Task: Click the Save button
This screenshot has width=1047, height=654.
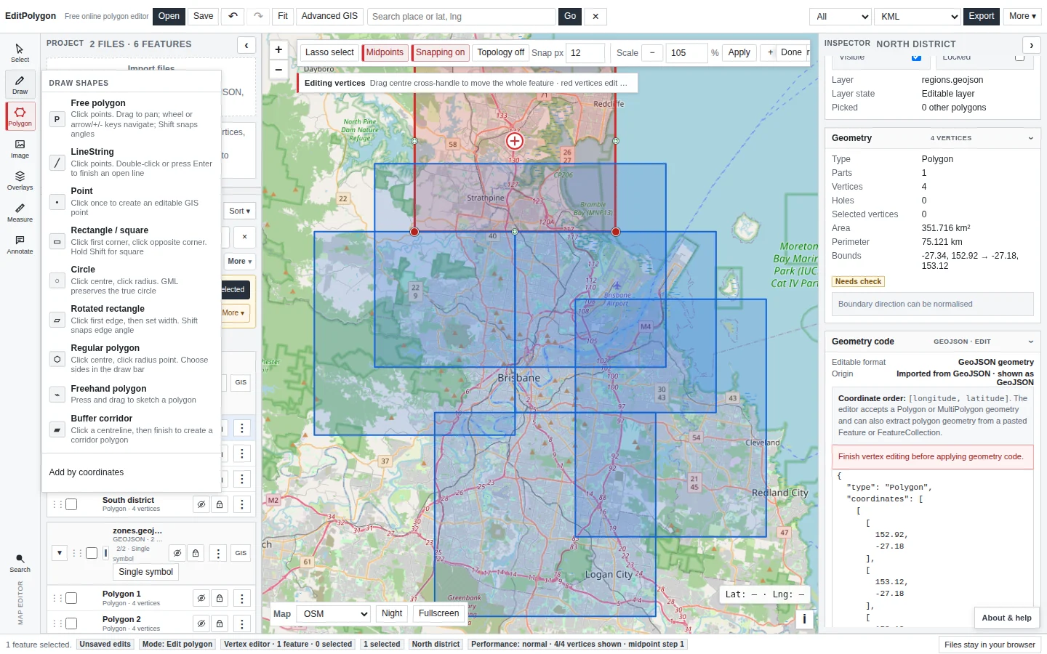Action: pyautogui.click(x=204, y=16)
